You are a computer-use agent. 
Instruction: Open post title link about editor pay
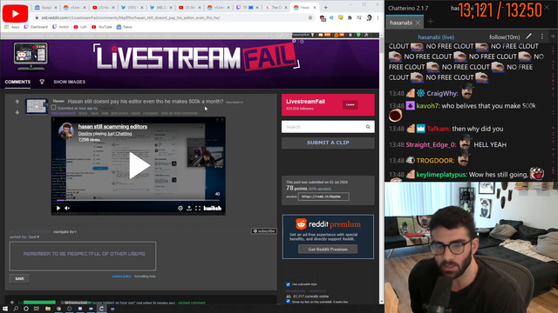146,102
